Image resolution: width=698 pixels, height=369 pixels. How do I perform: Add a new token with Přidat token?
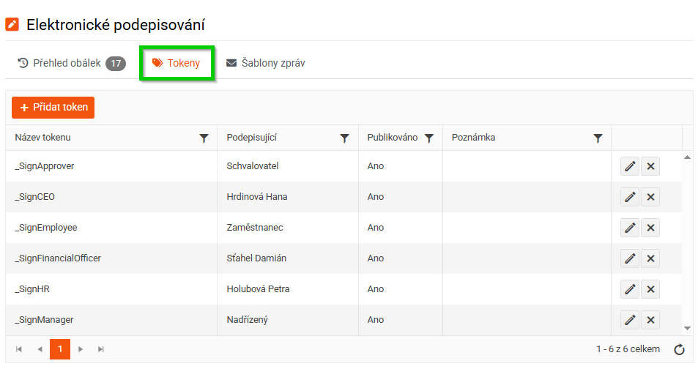tap(53, 108)
